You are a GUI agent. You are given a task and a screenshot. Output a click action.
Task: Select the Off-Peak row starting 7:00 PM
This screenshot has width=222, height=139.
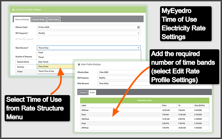tap(144, 128)
